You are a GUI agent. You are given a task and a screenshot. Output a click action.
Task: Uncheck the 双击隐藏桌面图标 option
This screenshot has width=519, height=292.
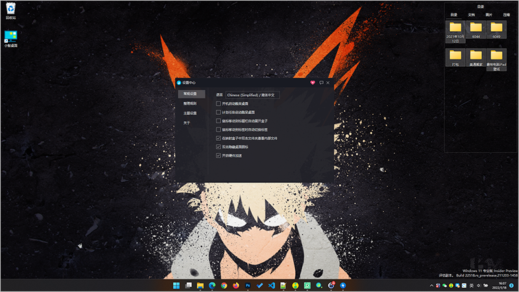(x=219, y=147)
